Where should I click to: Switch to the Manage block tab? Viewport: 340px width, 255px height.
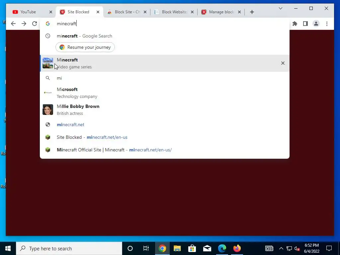(221, 12)
